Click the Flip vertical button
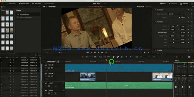The height and width of the screenshot is (97, 194). tap(173, 46)
